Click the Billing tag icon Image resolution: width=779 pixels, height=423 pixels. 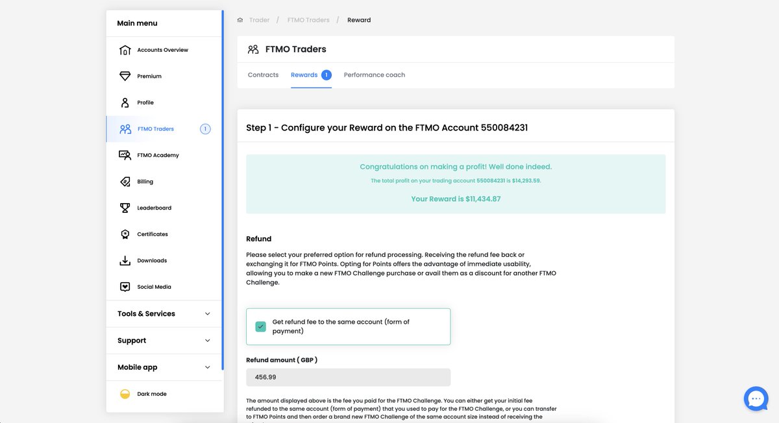125,182
